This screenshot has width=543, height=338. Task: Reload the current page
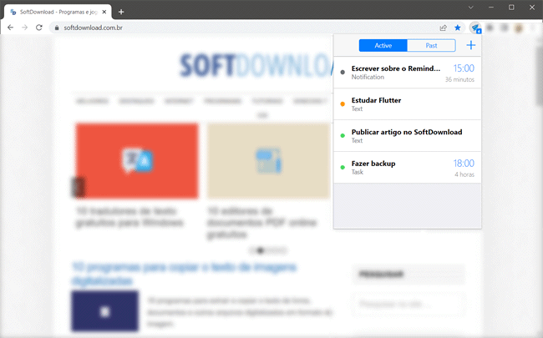[39, 28]
